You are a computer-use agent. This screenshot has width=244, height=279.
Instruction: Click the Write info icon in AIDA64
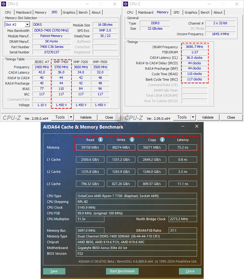(132, 139)
